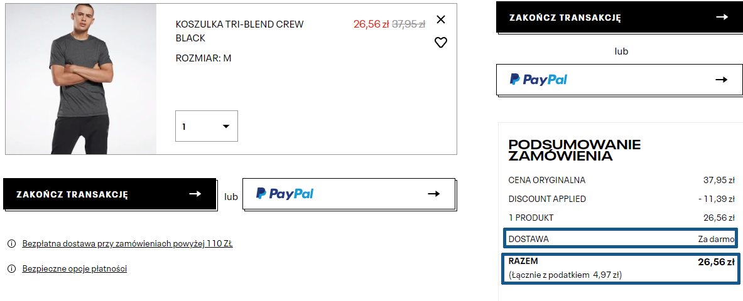Image resolution: width=743 pixels, height=301 pixels.
Task: Click the arrow on the top-right PayPal button
Action: (722, 80)
